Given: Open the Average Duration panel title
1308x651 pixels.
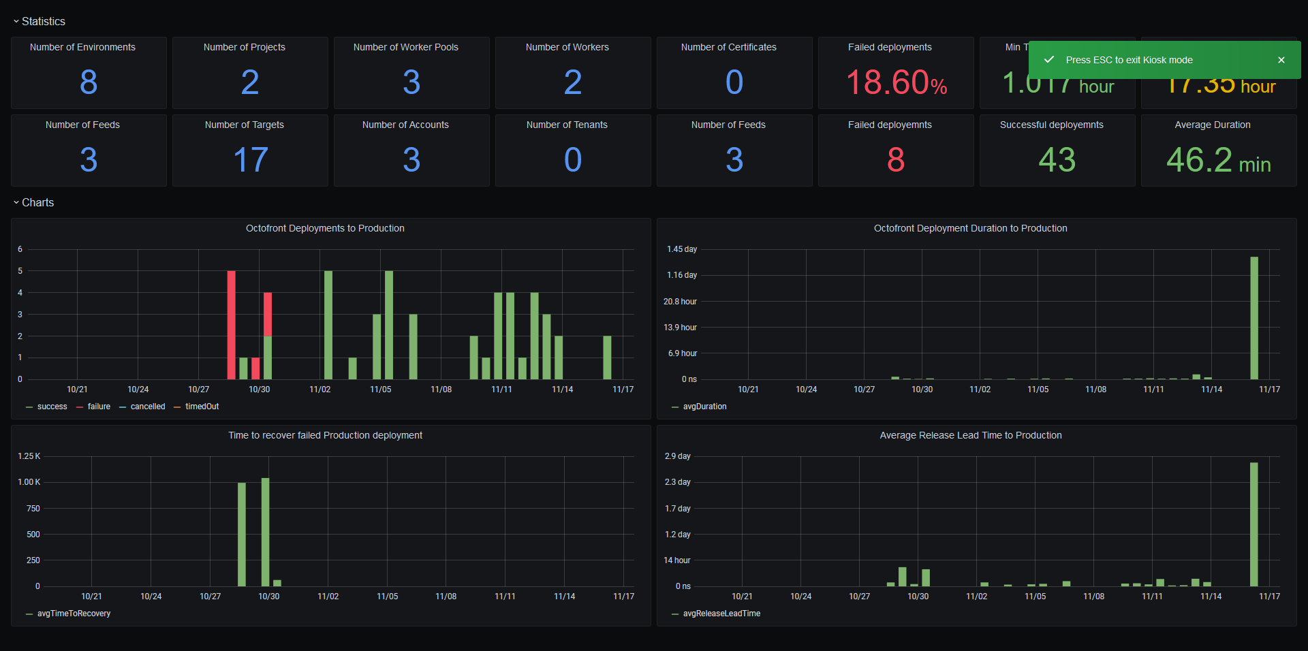Looking at the screenshot, I should [1212, 125].
